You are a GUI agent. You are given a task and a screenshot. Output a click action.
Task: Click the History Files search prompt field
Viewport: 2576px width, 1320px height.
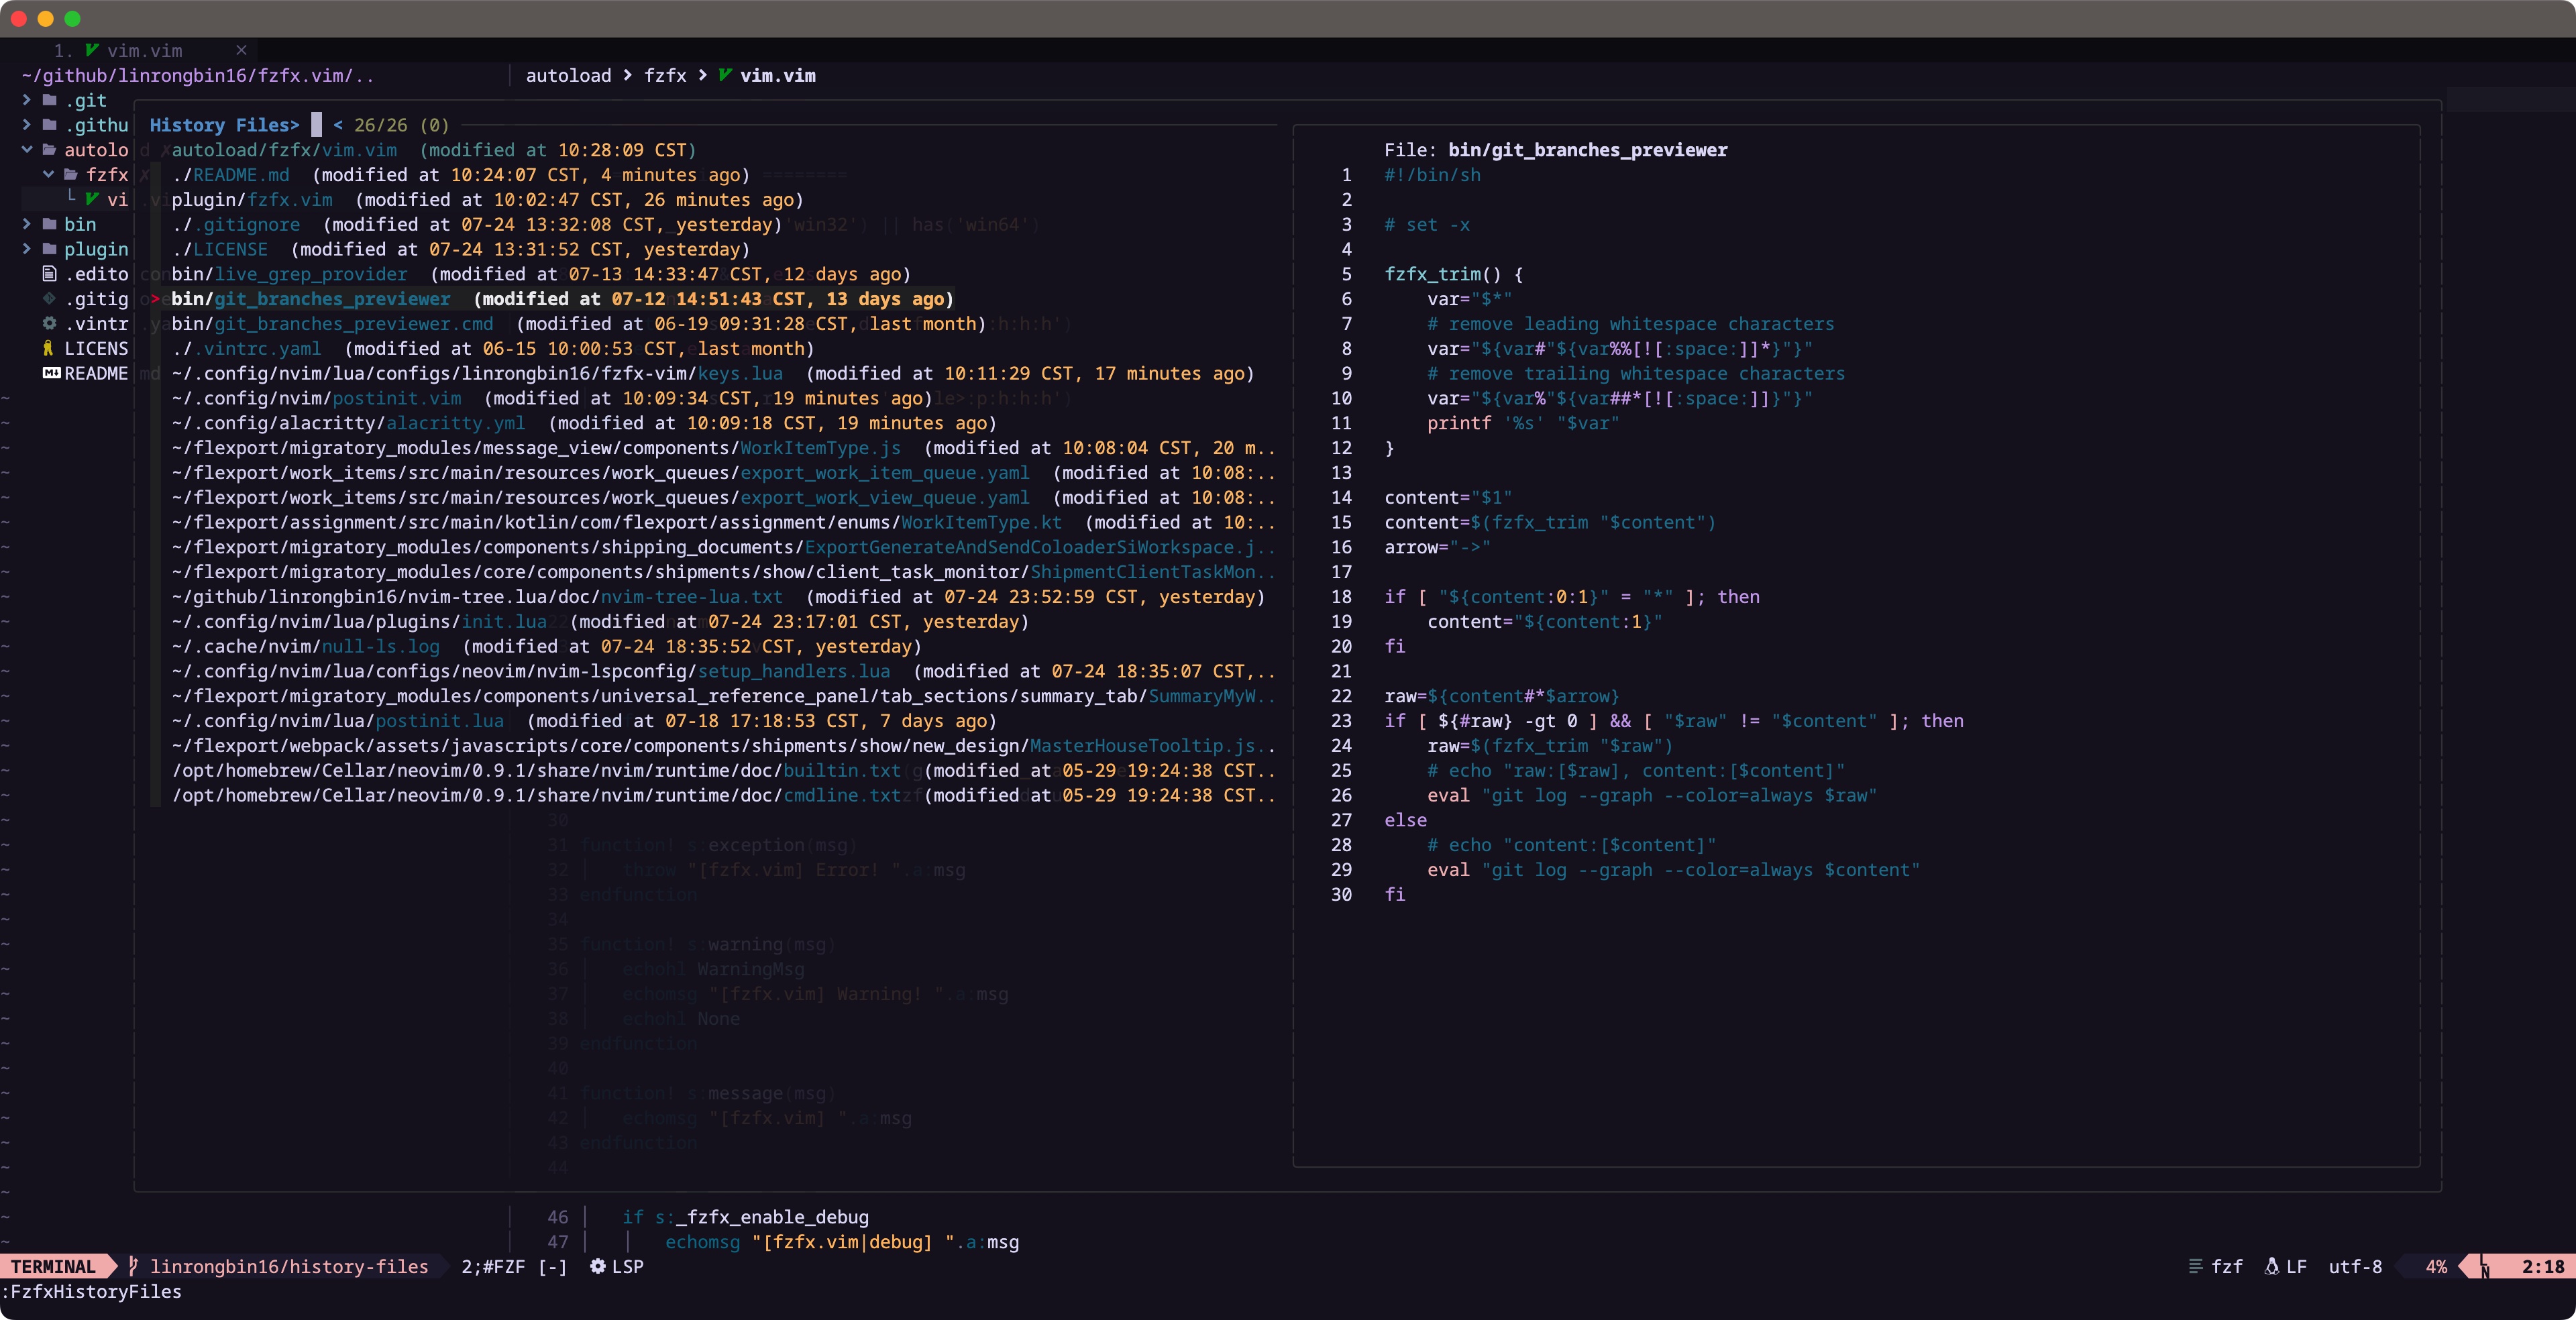point(318,125)
